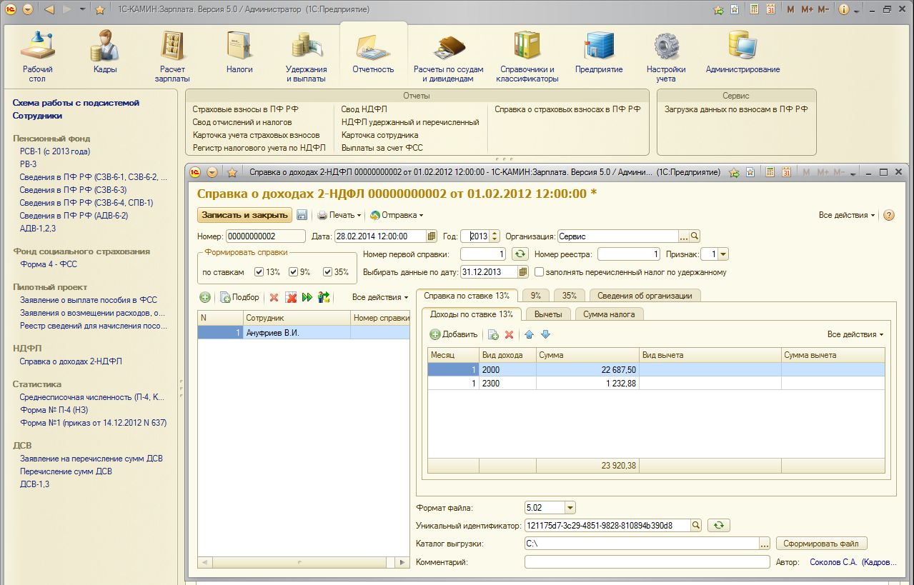Screen dimensions: 914x585
Task: Click the Номер реестра input field
Action: tap(630, 254)
